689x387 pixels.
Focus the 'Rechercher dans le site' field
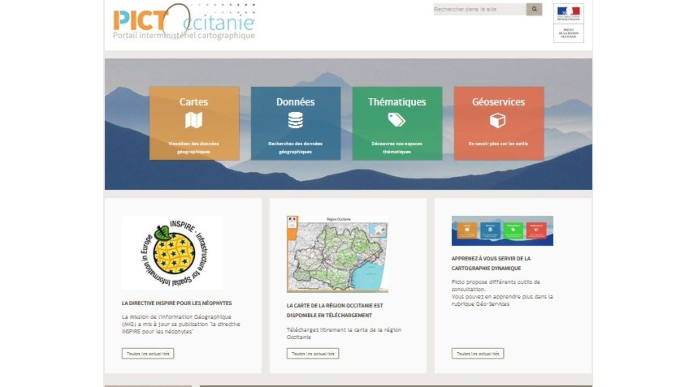click(479, 9)
